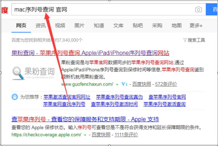This screenshot has width=218, height=146.
Task: Open 搜索工具 filter options
Action: [194, 40]
